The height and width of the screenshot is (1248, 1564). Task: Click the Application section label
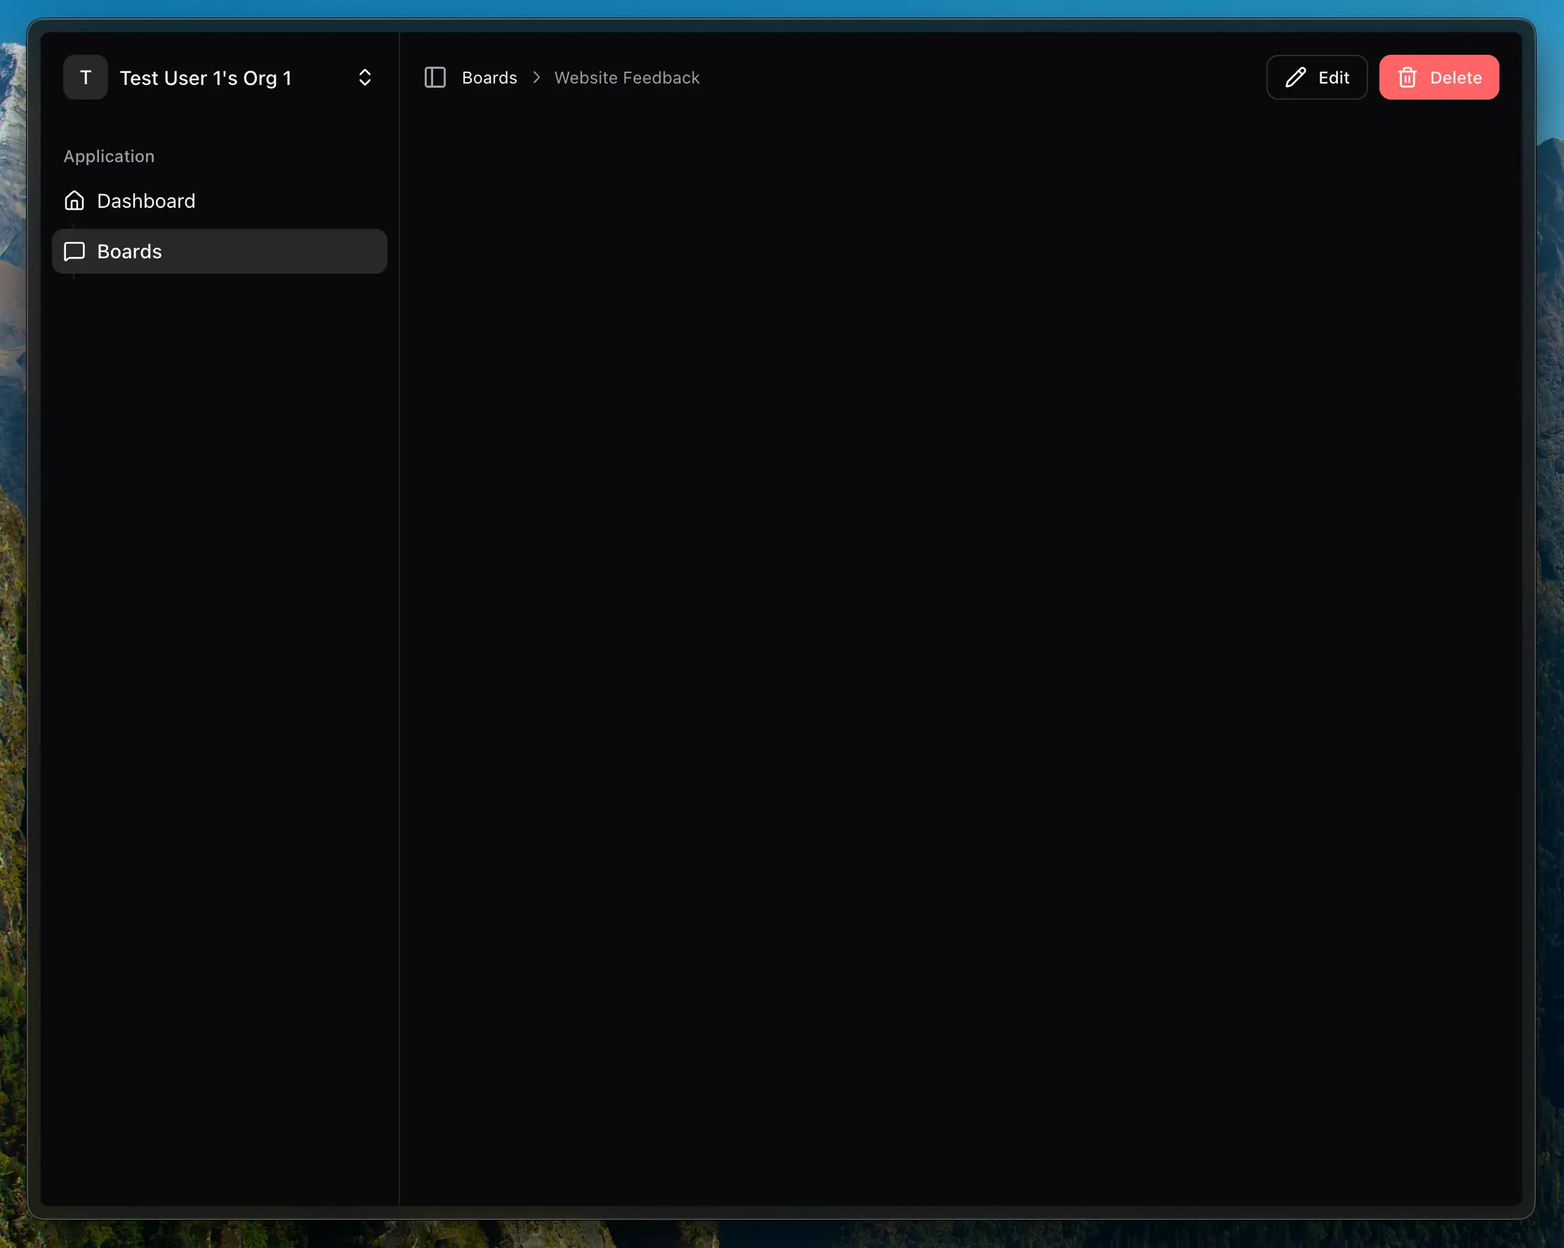(x=109, y=157)
